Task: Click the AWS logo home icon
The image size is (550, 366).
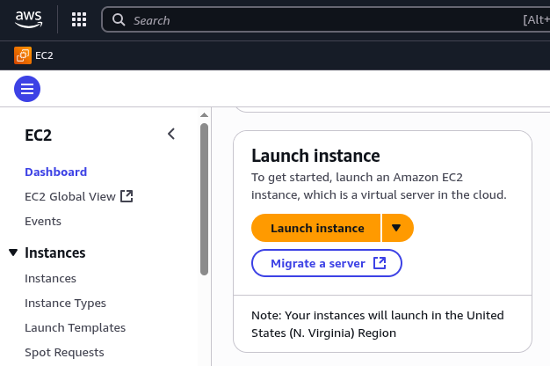Action: (x=29, y=19)
